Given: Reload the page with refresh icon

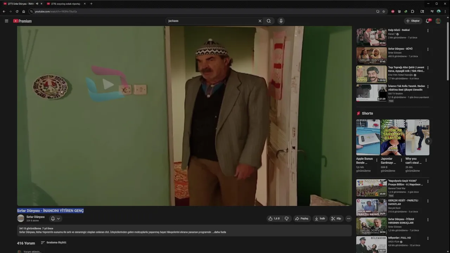Looking at the screenshot, I should tap(17, 11).
